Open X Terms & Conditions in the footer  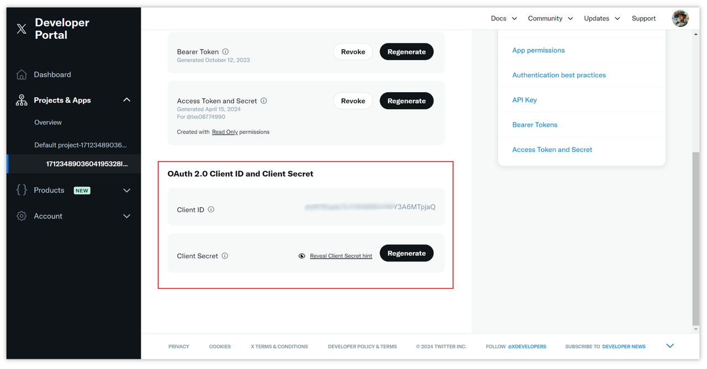279,346
